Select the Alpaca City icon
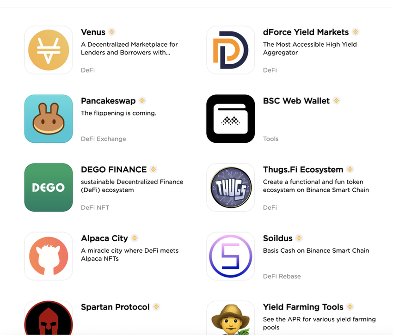The height and width of the screenshot is (335, 393). pos(49,256)
